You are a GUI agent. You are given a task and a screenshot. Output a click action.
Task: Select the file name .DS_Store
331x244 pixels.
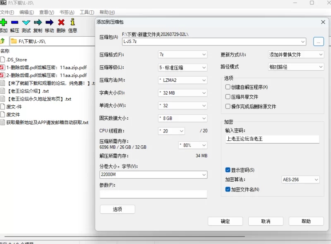point(17,59)
